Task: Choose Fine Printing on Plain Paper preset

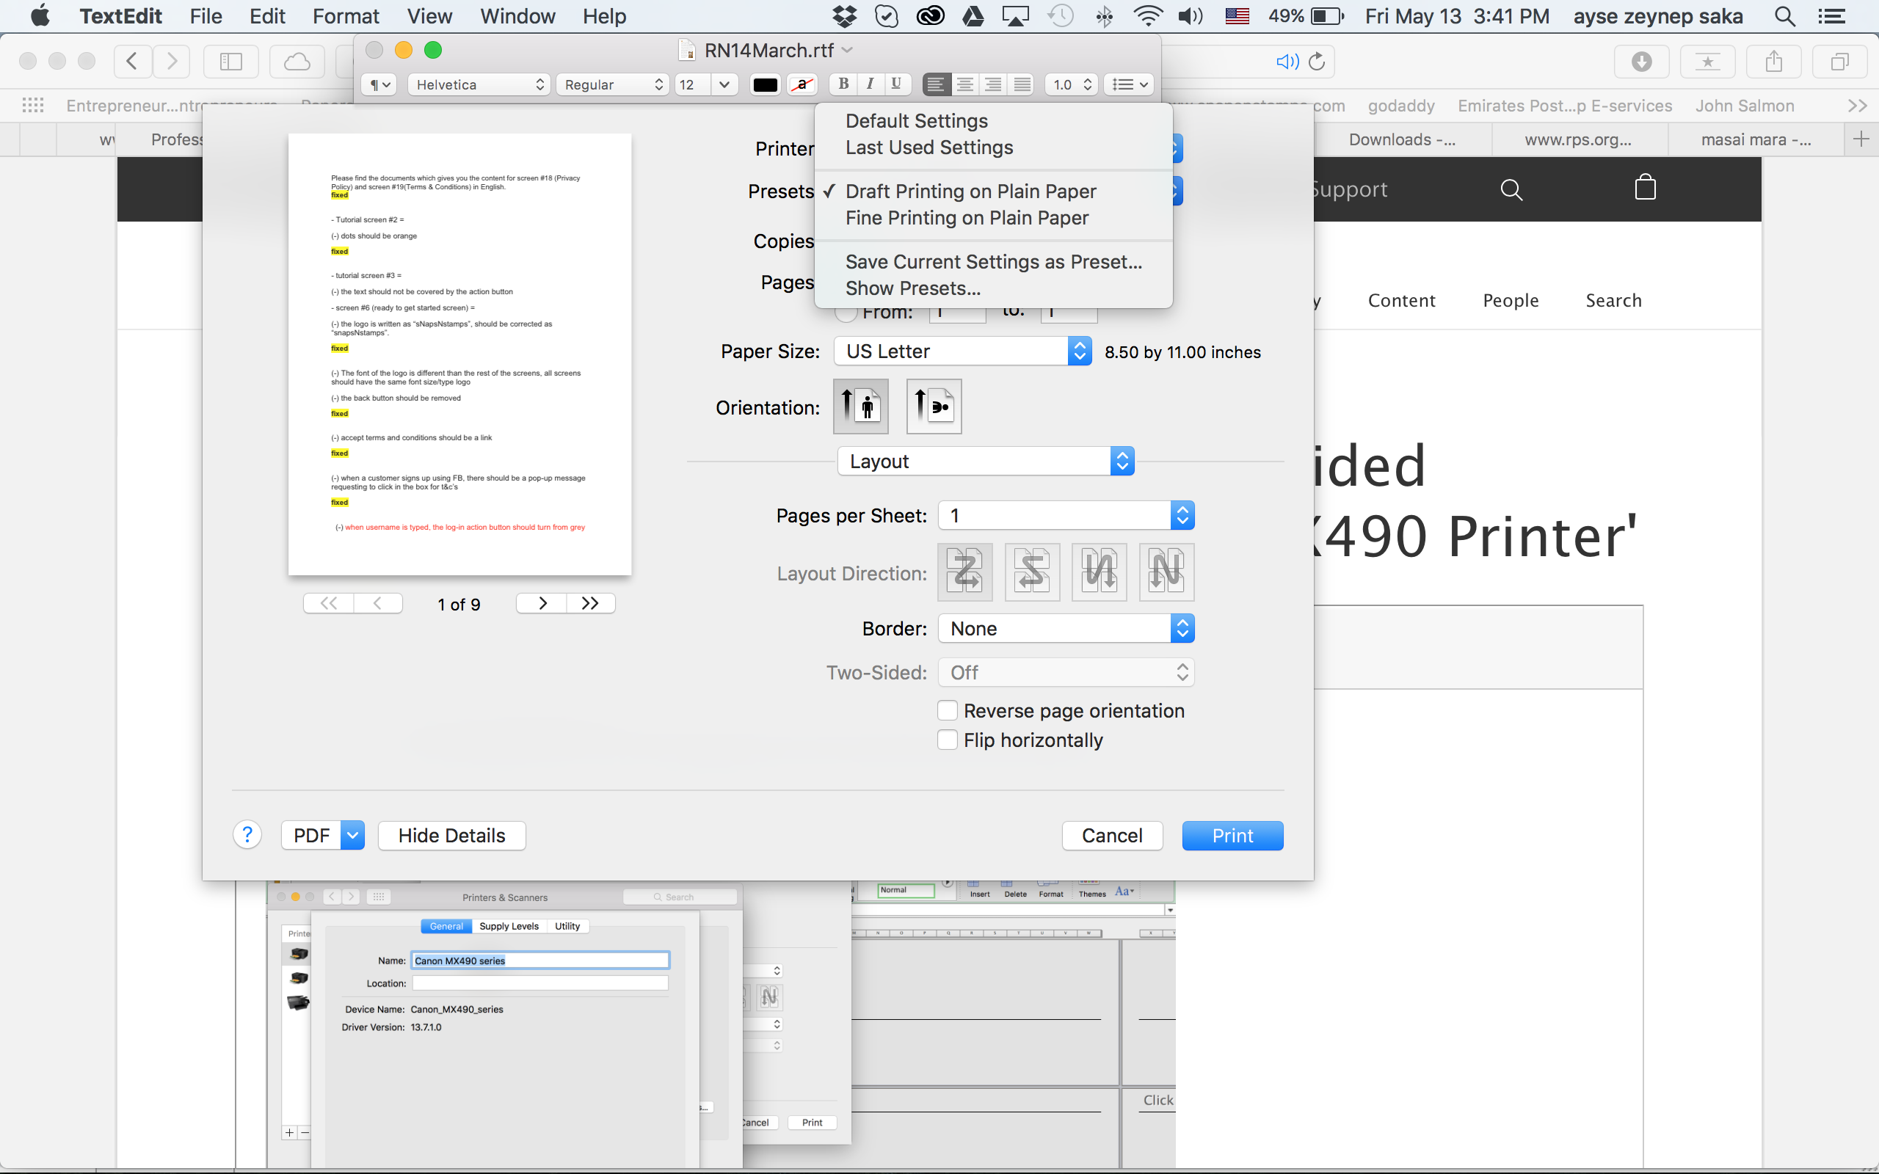Action: (967, 218)
